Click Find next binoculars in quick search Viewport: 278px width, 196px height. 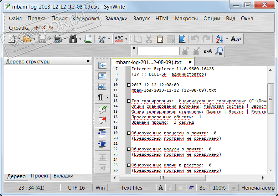click(185, 51)
